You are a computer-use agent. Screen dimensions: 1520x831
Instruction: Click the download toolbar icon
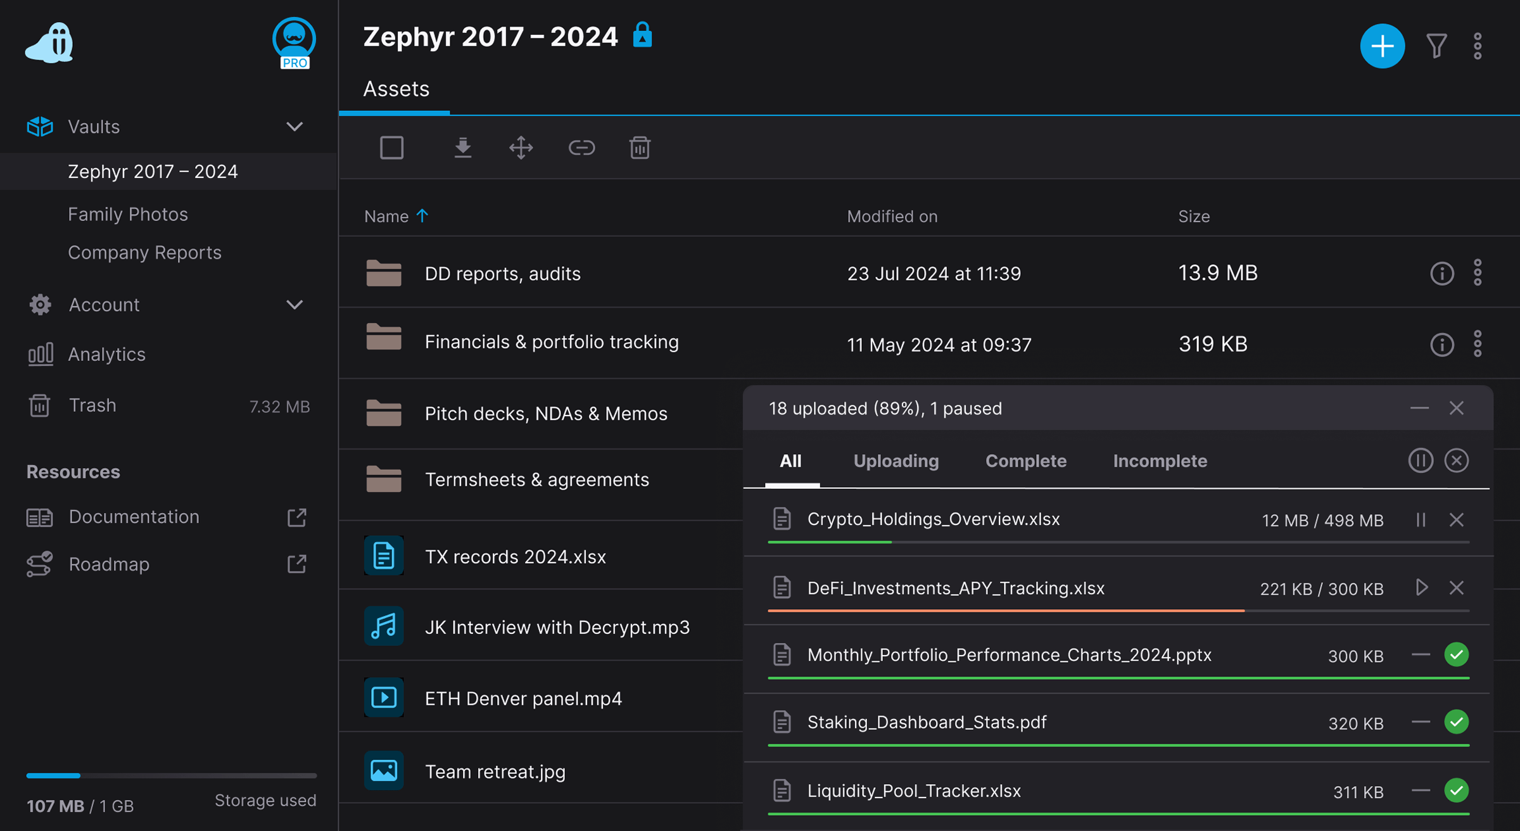(463, 148)
